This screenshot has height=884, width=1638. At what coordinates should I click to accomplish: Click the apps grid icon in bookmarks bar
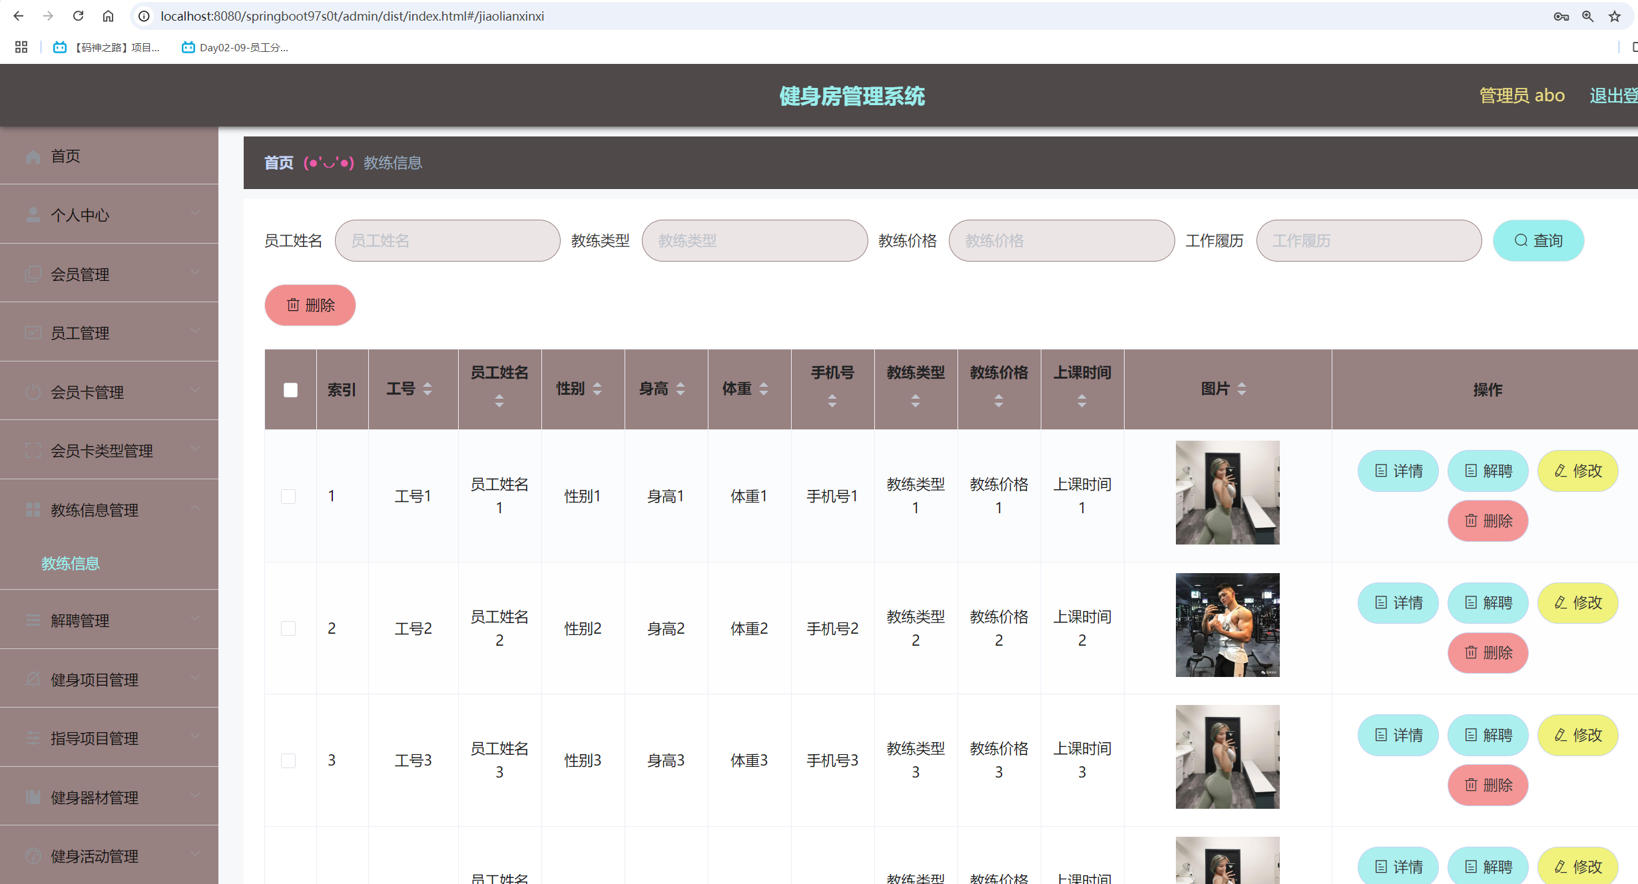pyautogui.click(x=21, y=47)
